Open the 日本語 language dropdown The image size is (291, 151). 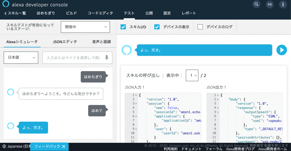click(21, 58)
